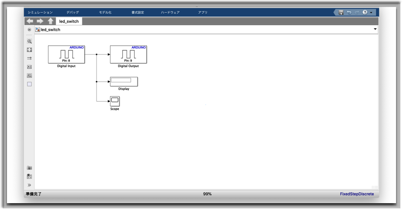Viewport: 403px width, 211px height.
Task: Select the Scope block
Action: pos(114,101)
